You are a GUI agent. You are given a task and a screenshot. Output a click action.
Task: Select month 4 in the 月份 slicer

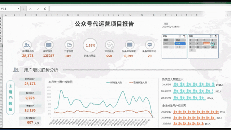pos(214,40)
